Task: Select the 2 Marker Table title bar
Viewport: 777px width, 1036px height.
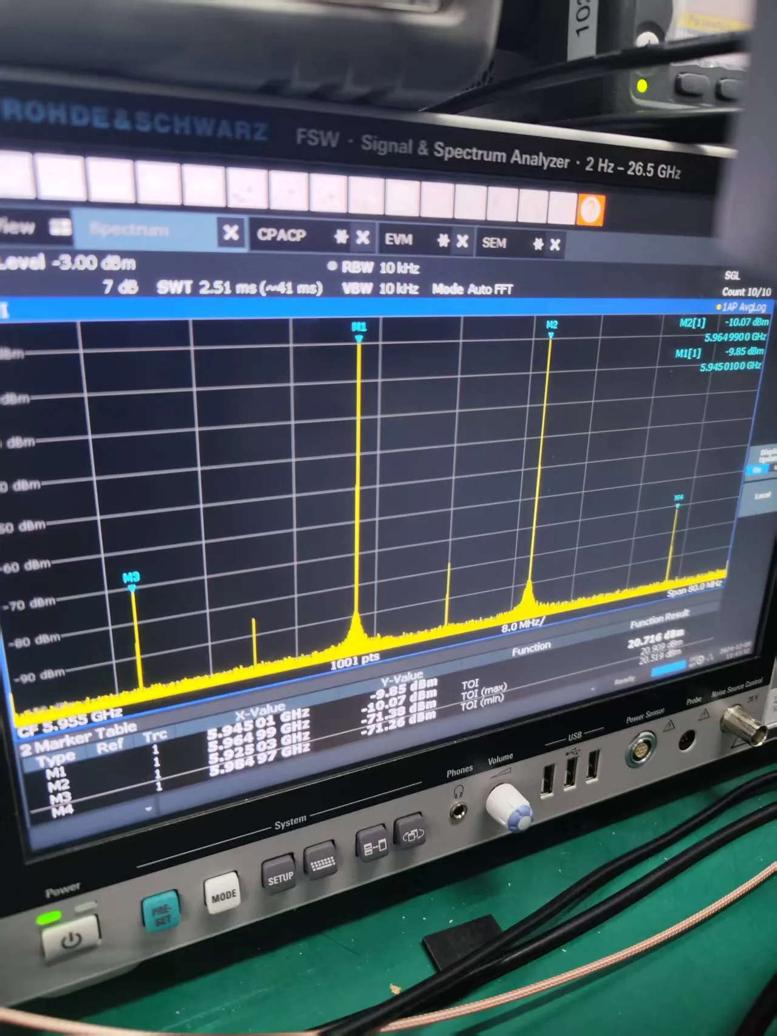Action: pyautogui.click(x=78, y=737)
